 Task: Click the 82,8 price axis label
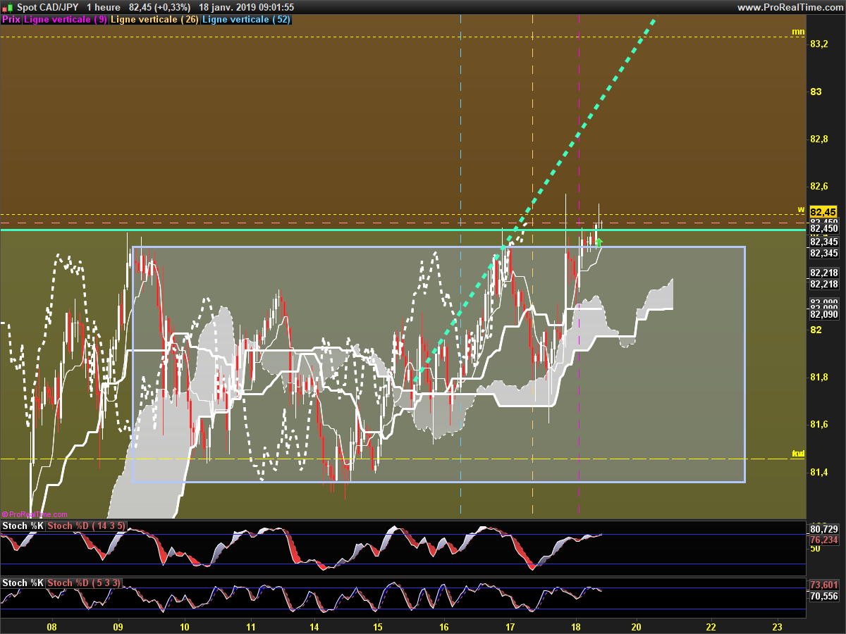[x=819, y=139]
